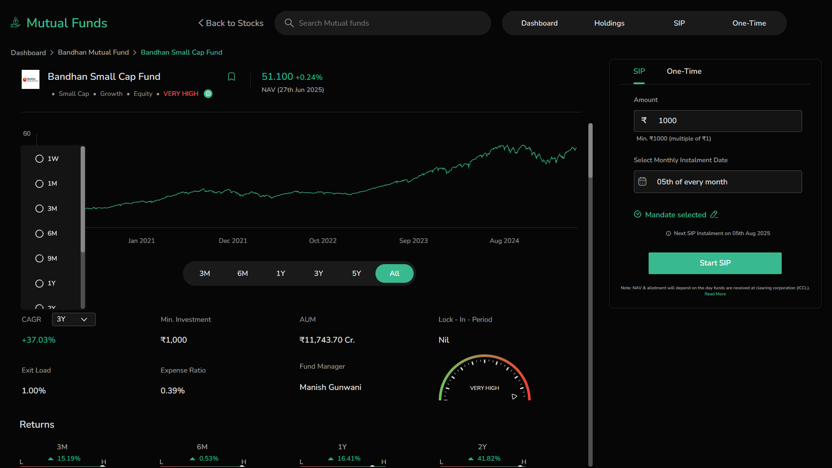Click the Mutual Funds logo icon

click(16, 23)
